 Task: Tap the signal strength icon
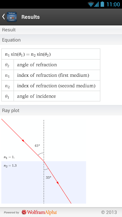coord(97,4)
